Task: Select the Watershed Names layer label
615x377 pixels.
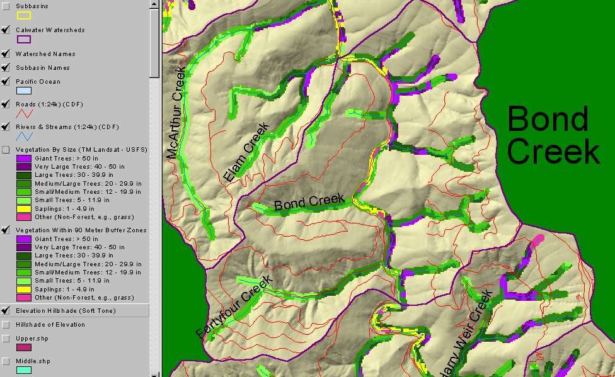Action: coord(45,54)
